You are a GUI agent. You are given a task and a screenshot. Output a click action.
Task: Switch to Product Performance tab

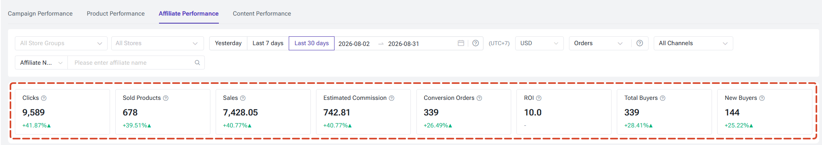tap(116, 14)
